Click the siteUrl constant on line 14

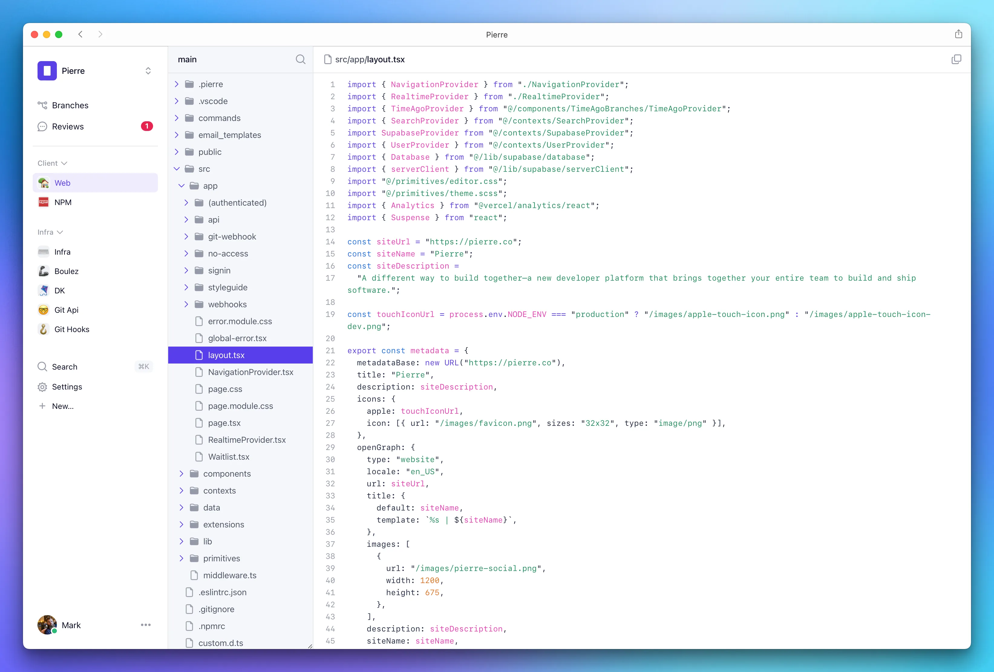[x=393, y=242]
